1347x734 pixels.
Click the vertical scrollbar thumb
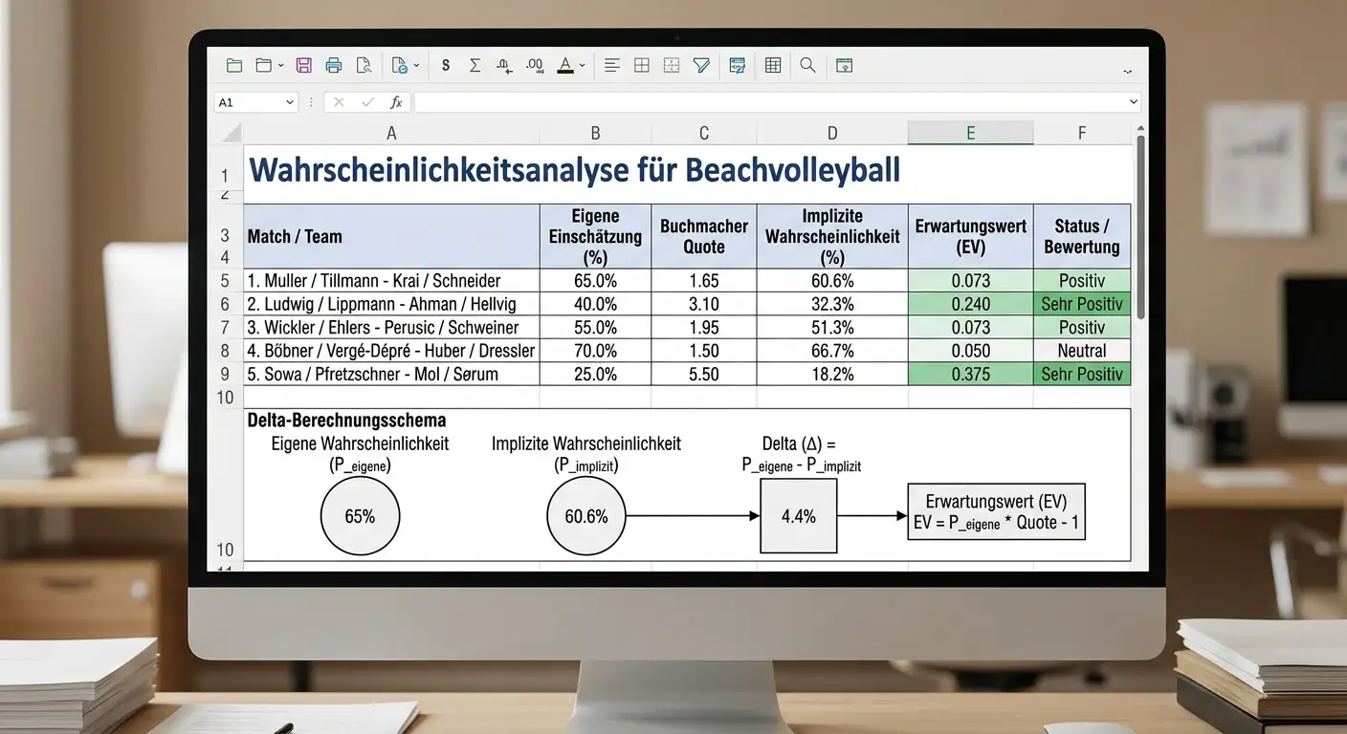pos(1139,227)
